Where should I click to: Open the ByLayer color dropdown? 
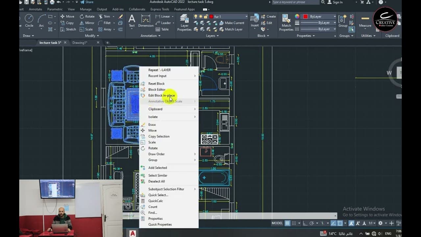pyautogui.click(x=335, y=16)
